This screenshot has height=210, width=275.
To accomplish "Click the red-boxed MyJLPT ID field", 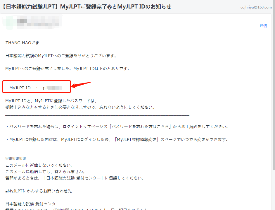I will coord(36,87).
